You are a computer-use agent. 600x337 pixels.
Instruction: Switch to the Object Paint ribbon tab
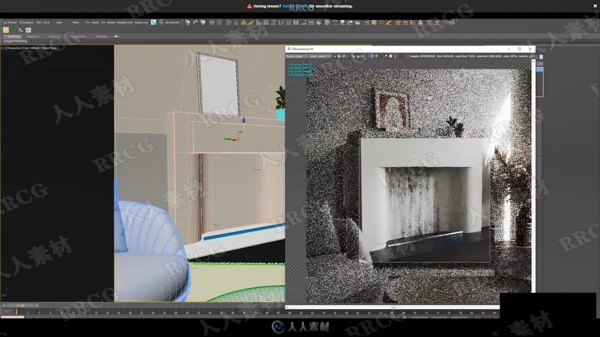(78, 36)
